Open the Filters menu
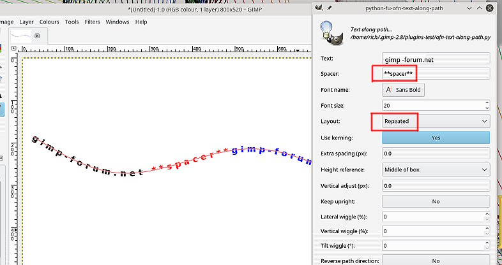 (92, 22)
